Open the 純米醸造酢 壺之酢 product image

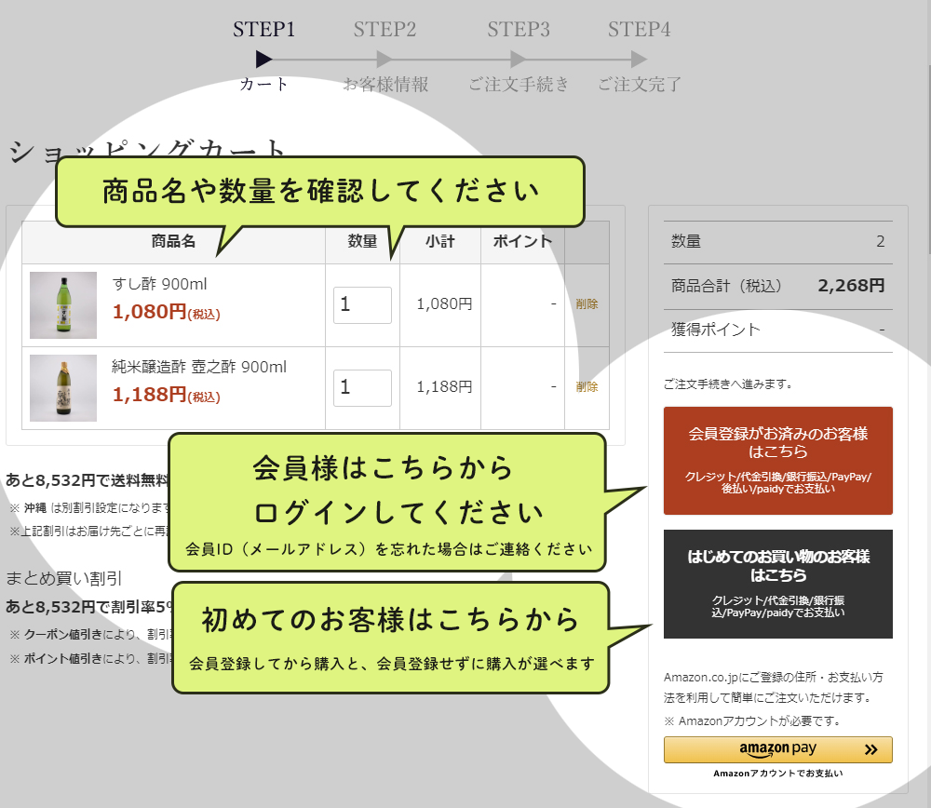(61, 387)
